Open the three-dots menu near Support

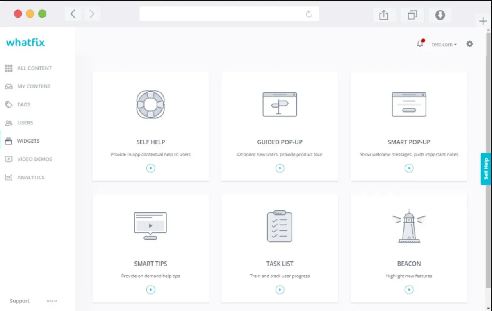click(52, 301)
